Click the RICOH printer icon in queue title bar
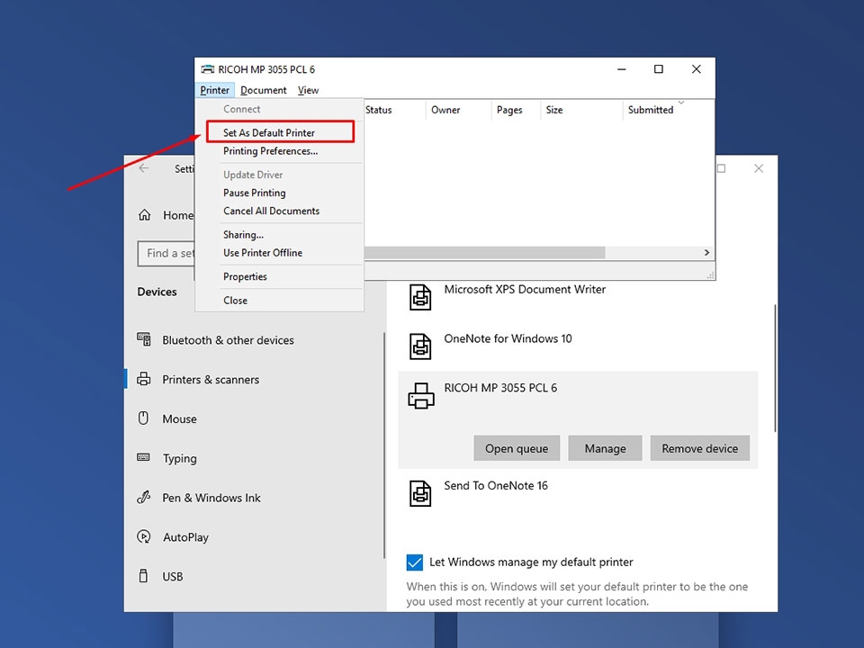Screen dimensions: 864x648 tap(207, 69)
